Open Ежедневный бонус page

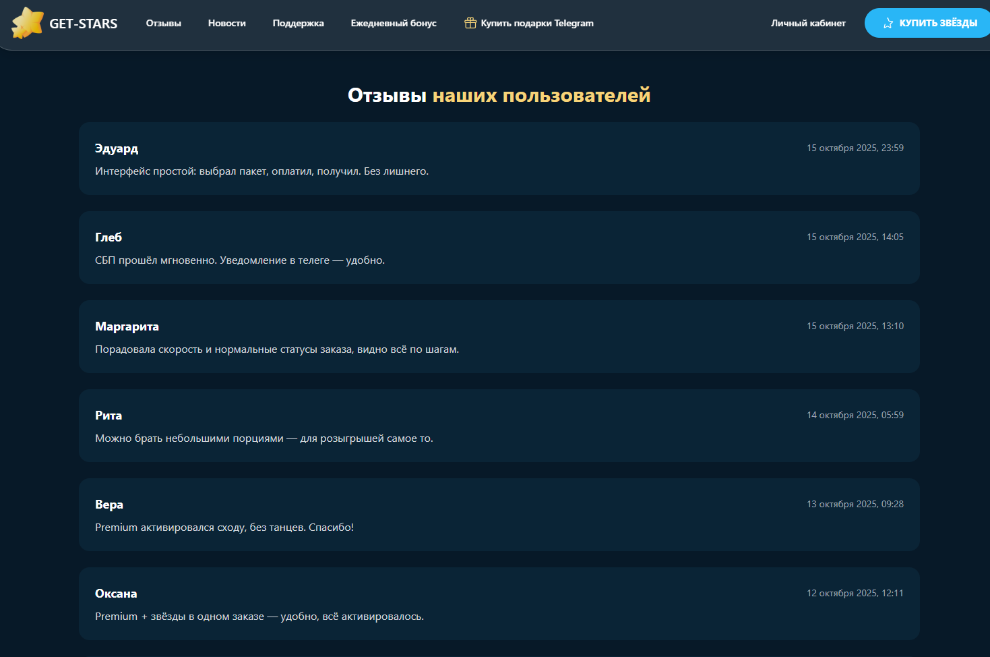394,23
